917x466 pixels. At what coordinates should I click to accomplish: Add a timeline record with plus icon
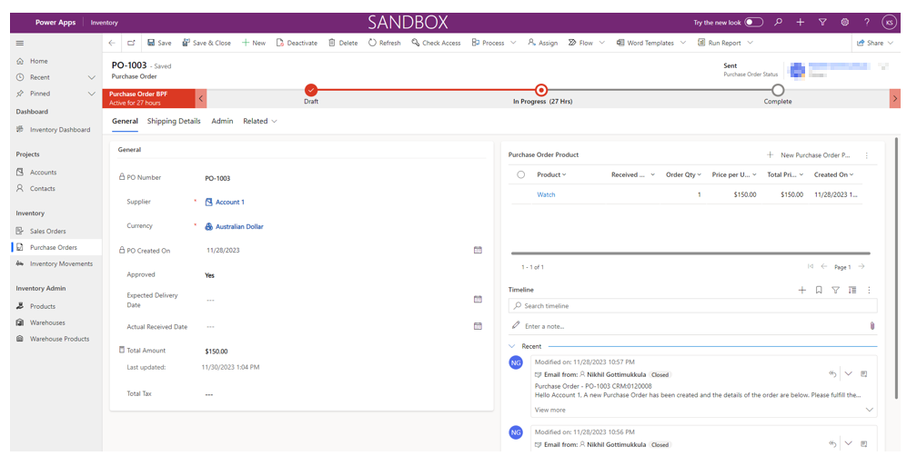tap(801, 290)
